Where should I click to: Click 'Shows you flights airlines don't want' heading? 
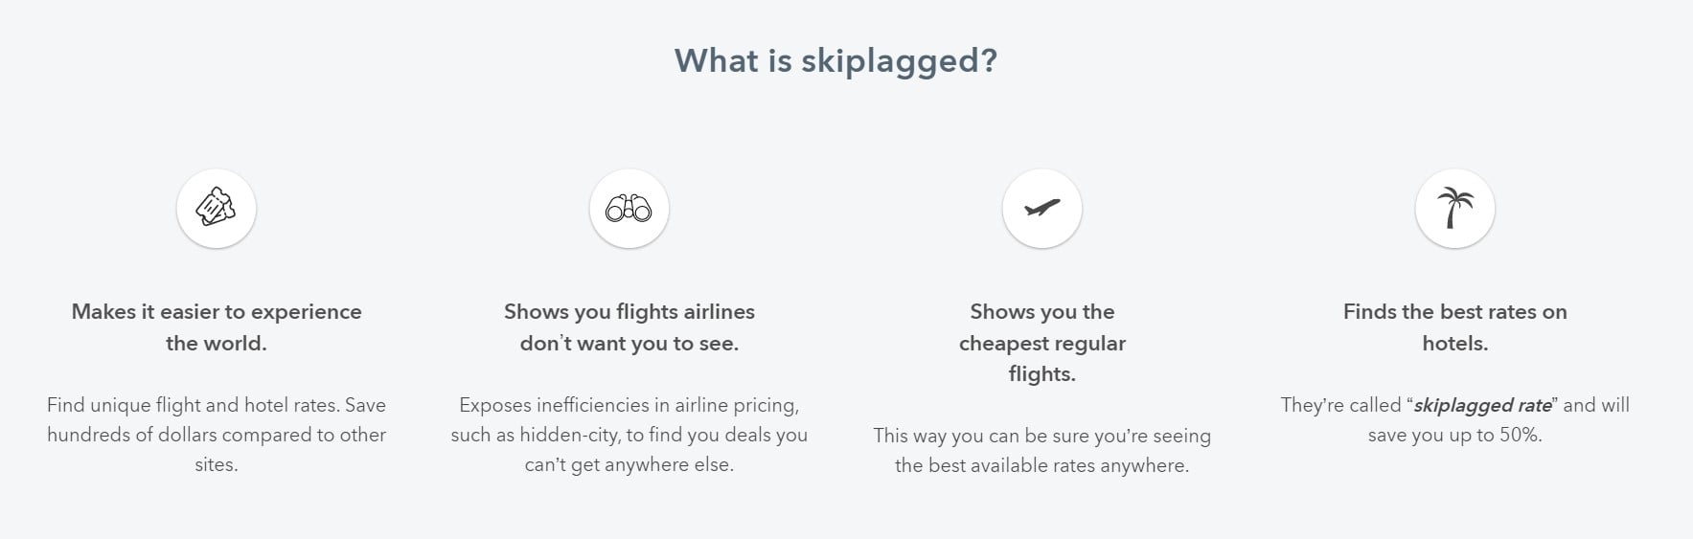pyautogui.click(x=629, y=327)
